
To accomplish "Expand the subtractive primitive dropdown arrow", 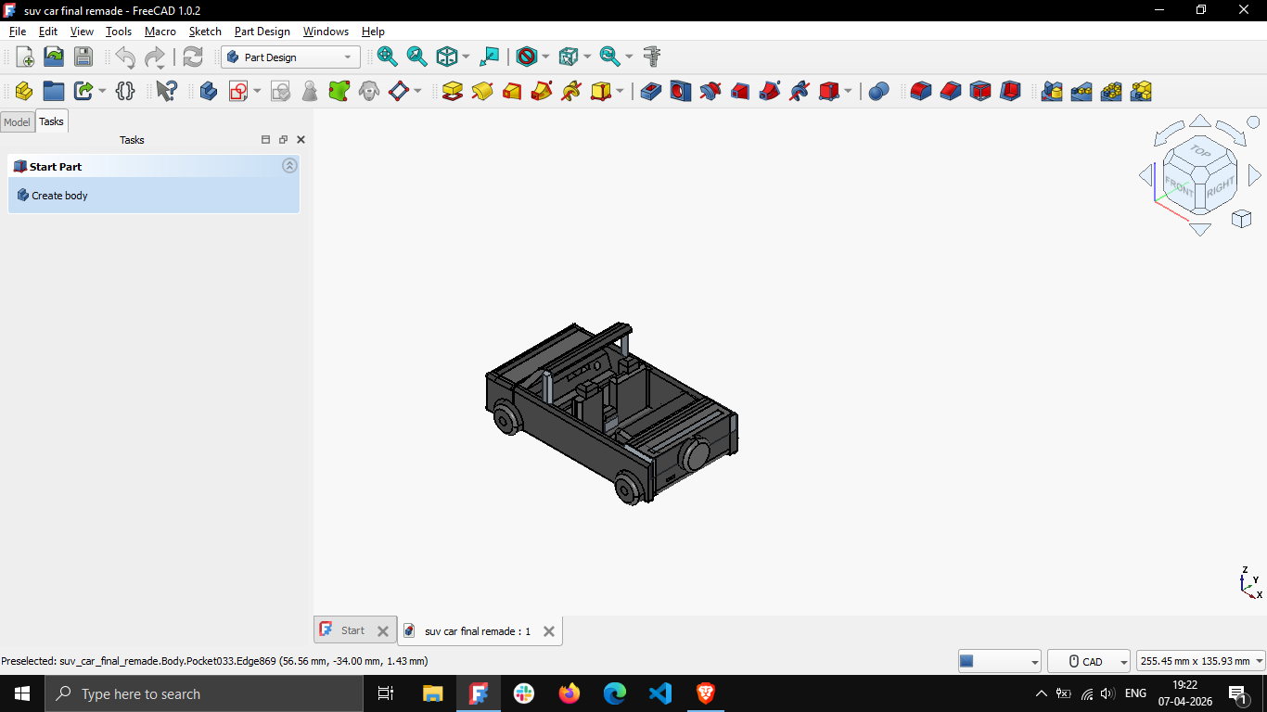I will tap(848, 91).
